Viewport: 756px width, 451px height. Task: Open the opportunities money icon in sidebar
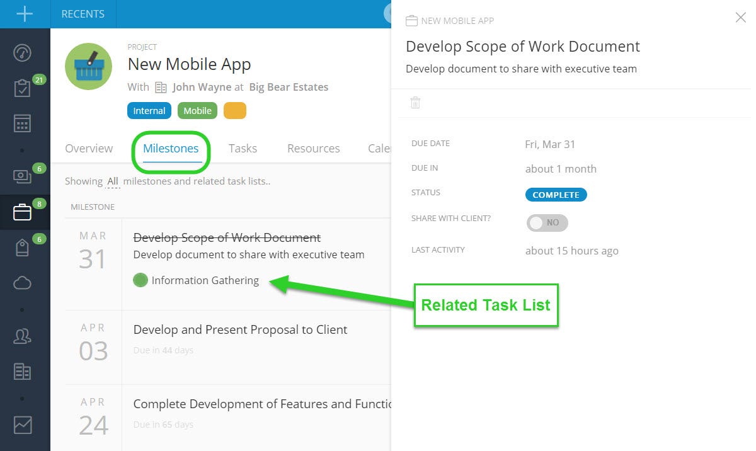[23, 177]
